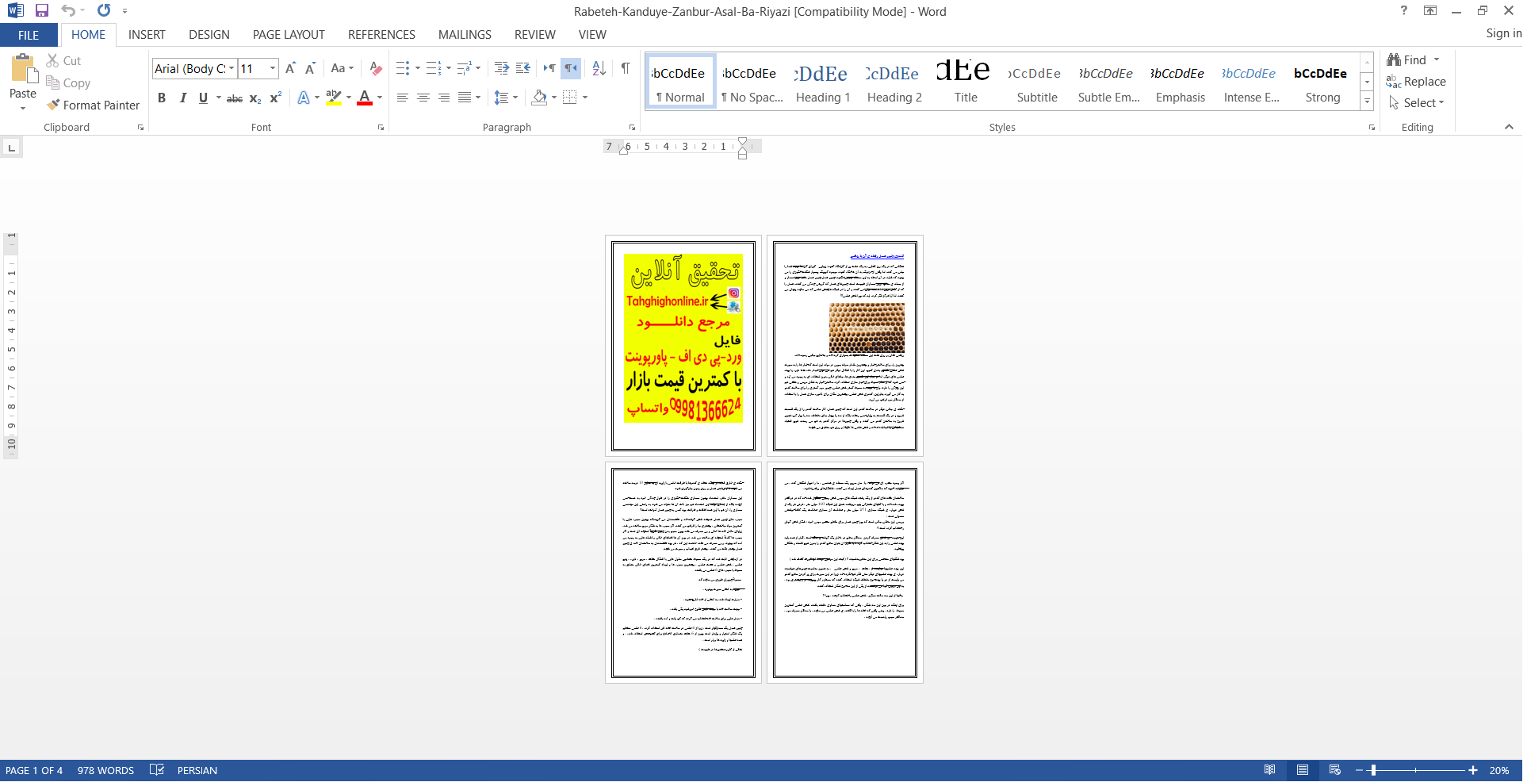Click the Undo arrow icon
The image size is (1527, 782).
[68, 11]
